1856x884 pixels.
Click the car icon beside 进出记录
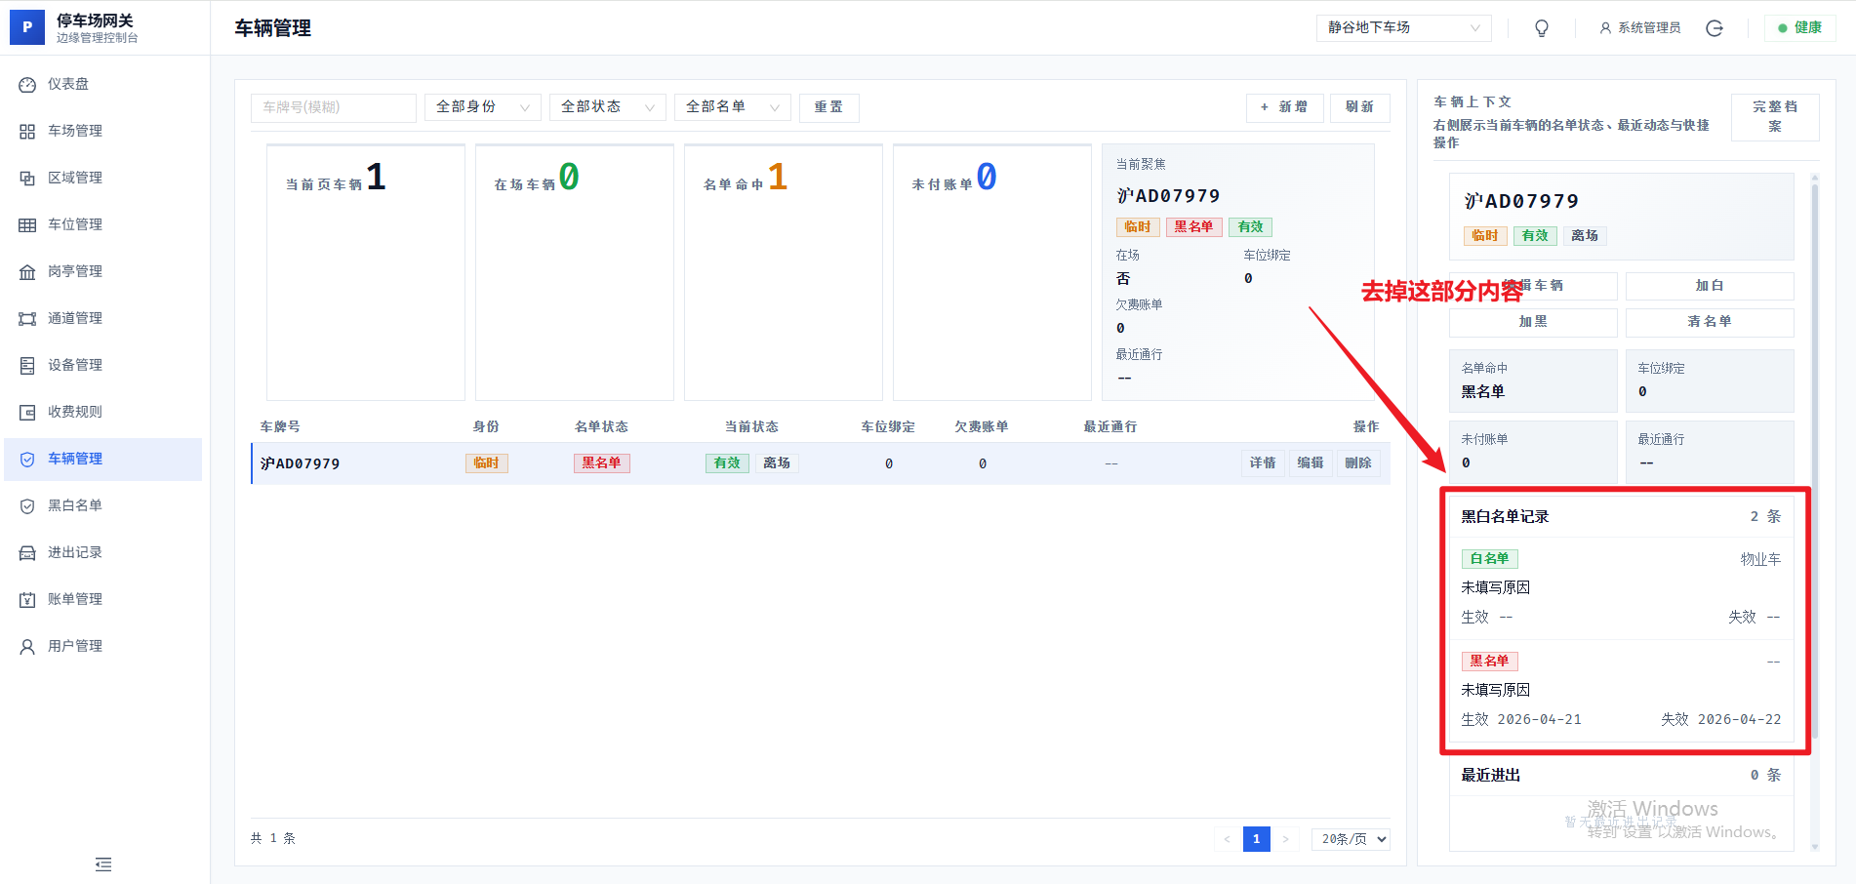[x=27, y=553]
